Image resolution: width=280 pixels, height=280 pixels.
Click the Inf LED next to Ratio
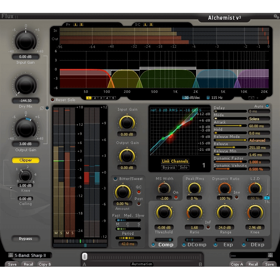click(x=208, y=227)
